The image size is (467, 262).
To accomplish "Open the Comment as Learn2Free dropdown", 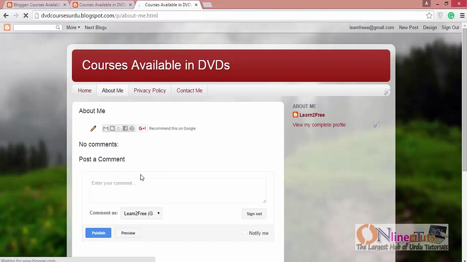I will [142, 213].
